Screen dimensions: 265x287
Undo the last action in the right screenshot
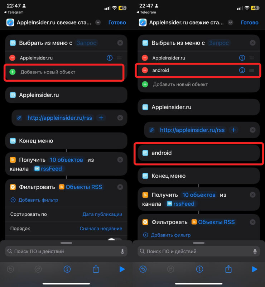coord(143,269)
